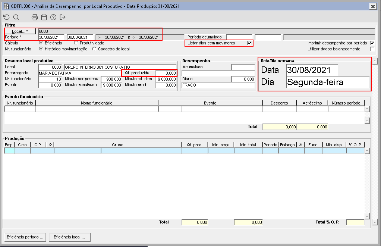381x247 pixels.
Task: Expand columns via » after O.P. header
Action: tap(50, 145)
